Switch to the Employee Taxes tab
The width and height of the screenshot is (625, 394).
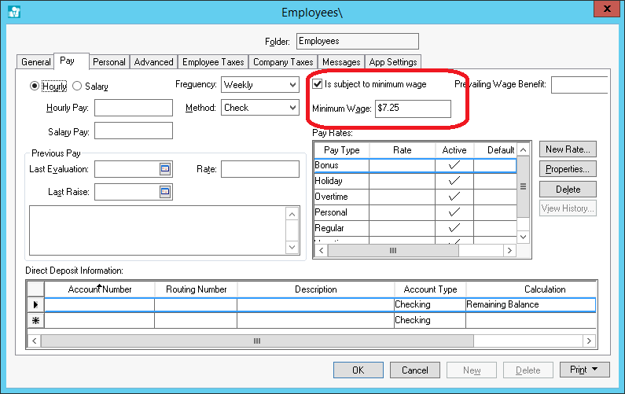point(213,62)
